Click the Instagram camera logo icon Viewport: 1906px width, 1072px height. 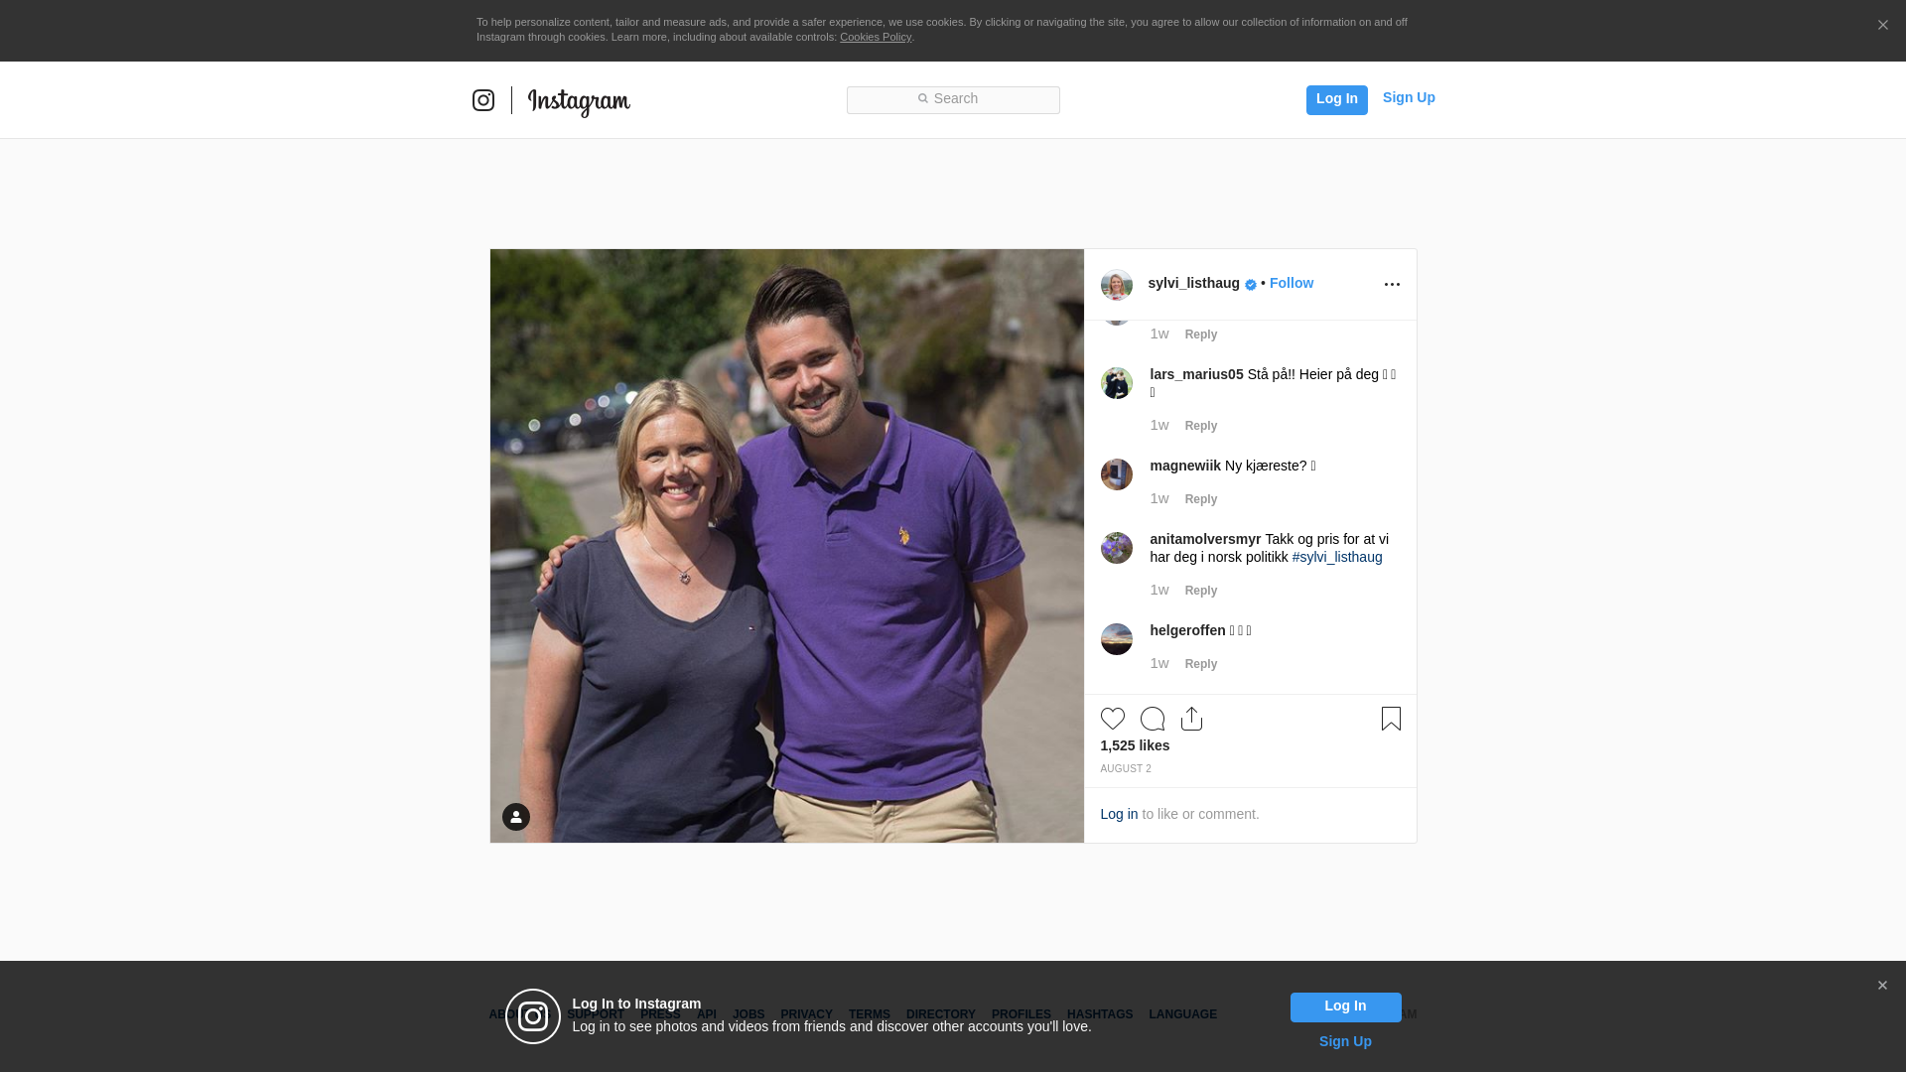point(483,100)
